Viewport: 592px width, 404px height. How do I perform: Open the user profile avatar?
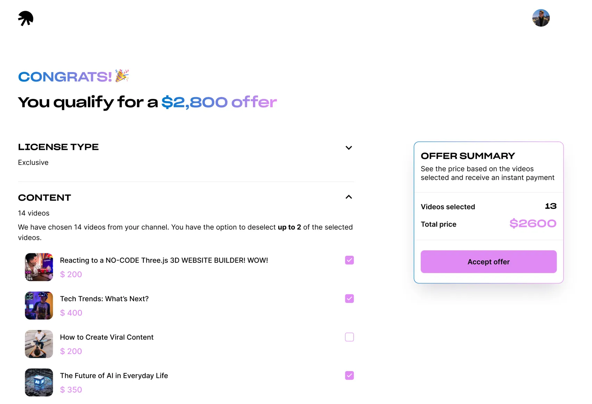541,18
